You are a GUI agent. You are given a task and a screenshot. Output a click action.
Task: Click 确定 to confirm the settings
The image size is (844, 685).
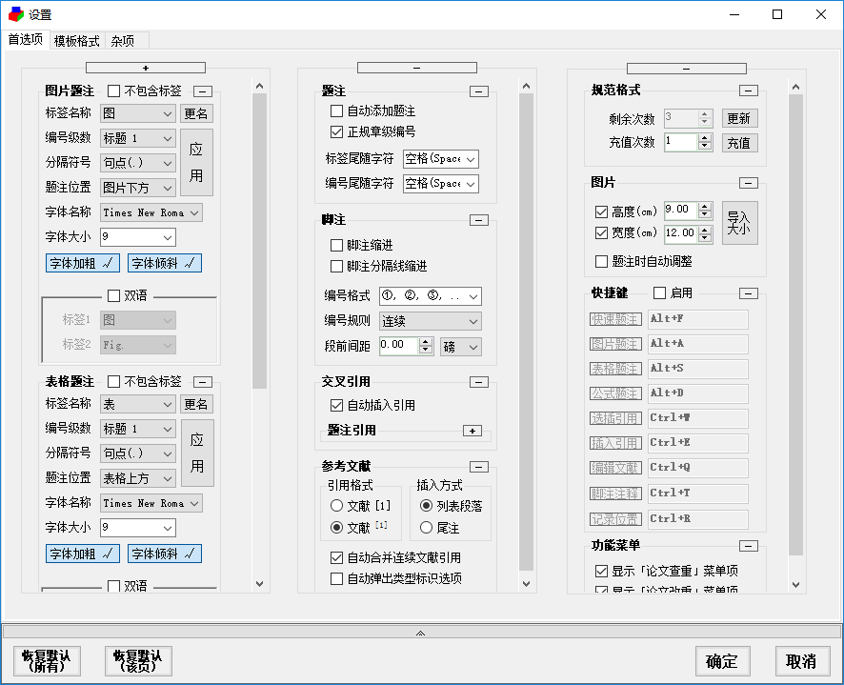722,660
